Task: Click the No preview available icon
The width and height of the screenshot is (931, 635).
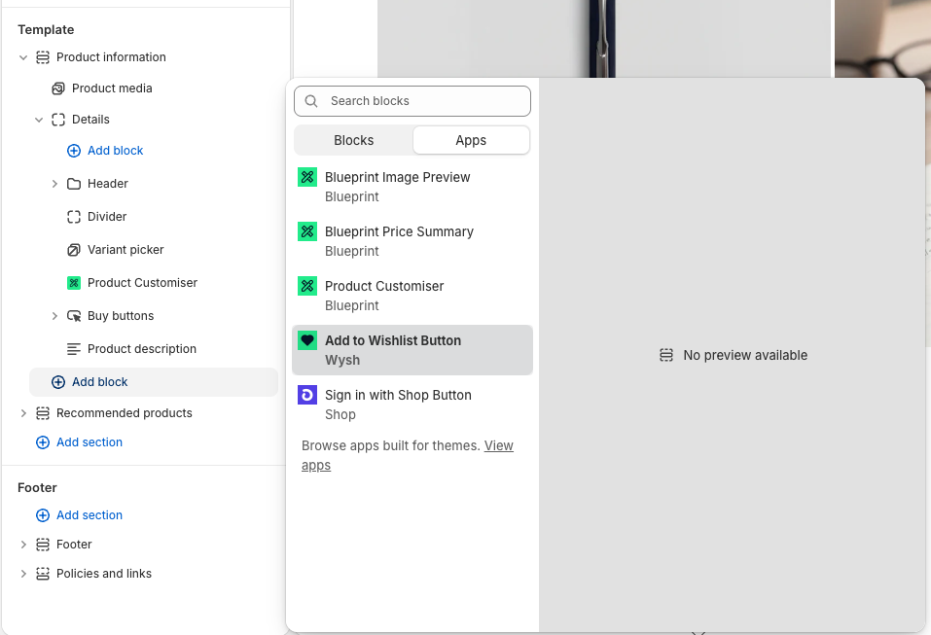Action: pos(666,356)
